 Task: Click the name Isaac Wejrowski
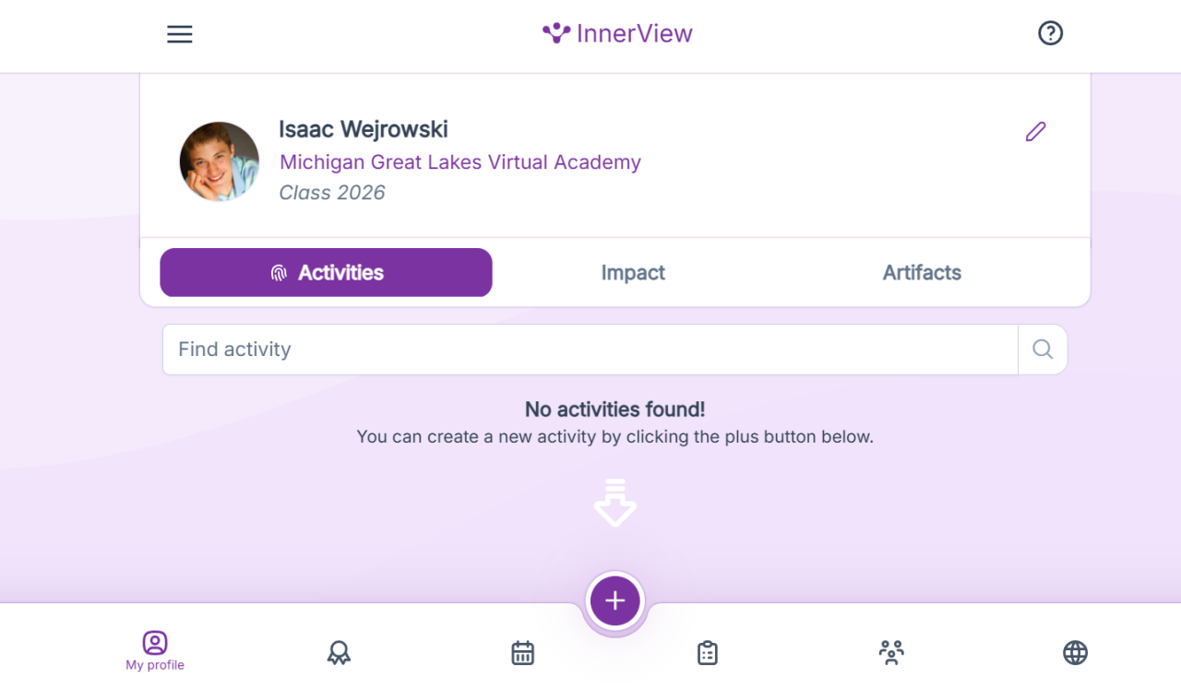click(x=364, y=129)
